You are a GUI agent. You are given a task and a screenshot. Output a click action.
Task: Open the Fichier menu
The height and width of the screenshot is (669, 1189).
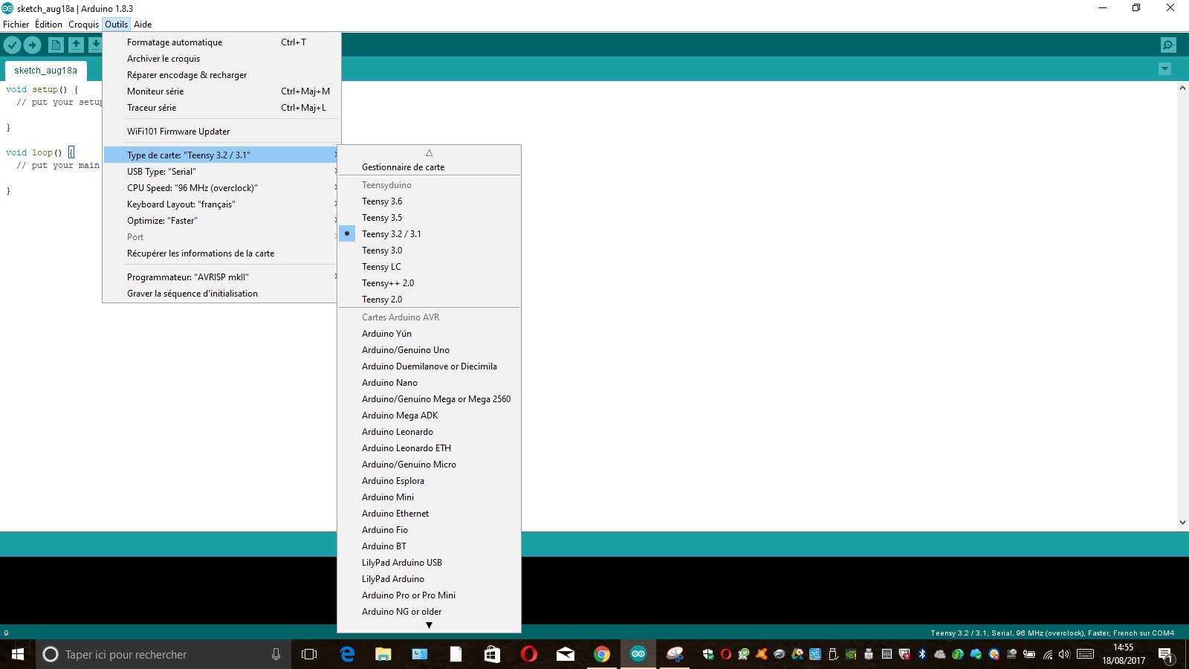(16, 25)
